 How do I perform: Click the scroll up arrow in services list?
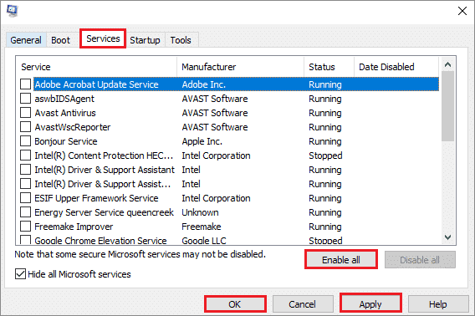(447, 64)
